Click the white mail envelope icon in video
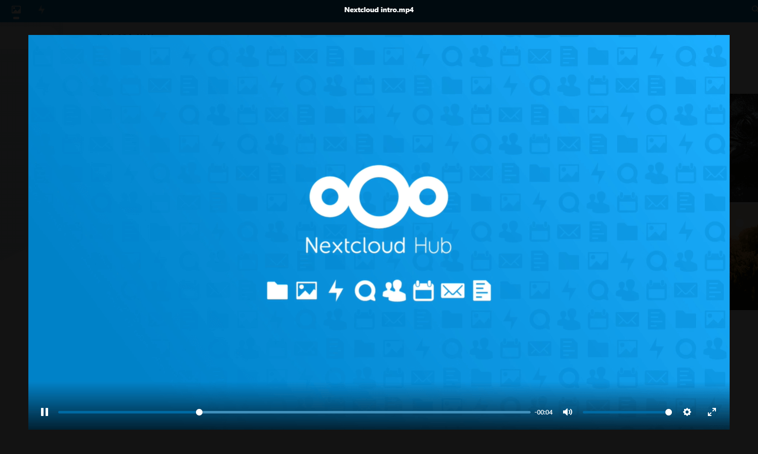 coord(453,291)
